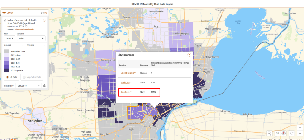Screen dimensions: 304x140
Task: Click the Novi label on map
Action: pyautogui.click(x=88, y=61)
